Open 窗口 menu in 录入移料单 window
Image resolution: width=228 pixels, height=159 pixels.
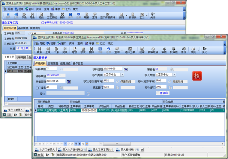pos(62,44)
